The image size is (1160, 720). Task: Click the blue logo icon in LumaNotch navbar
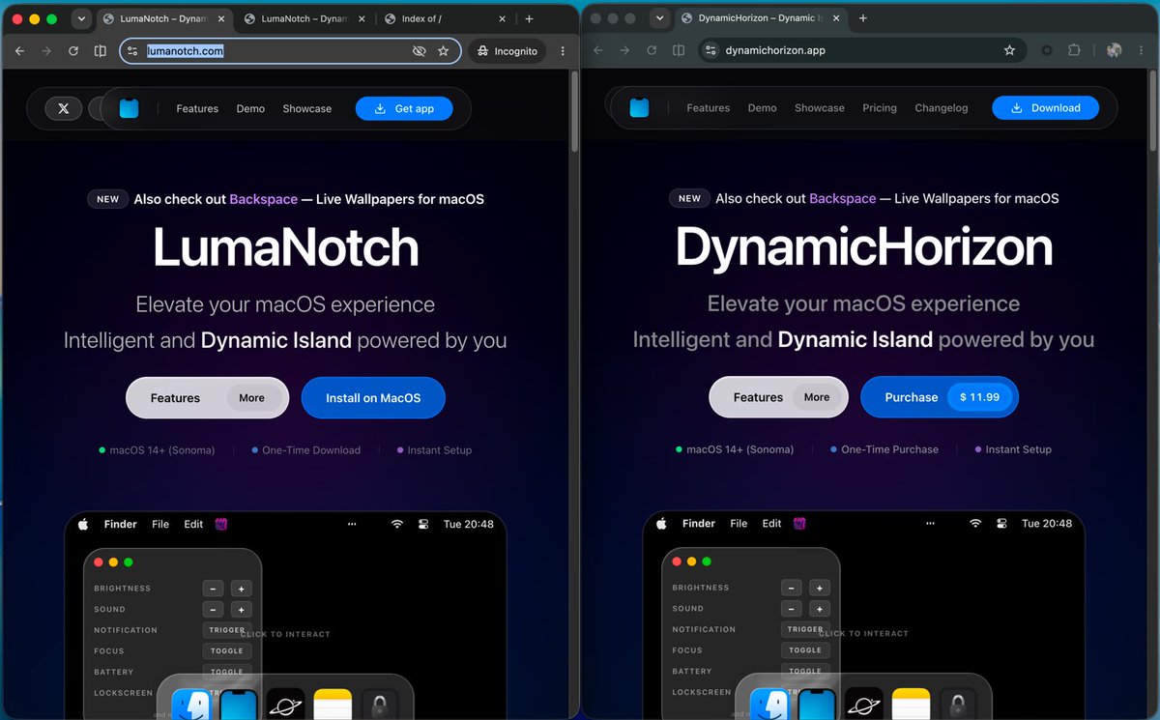[x=129, y=108]
